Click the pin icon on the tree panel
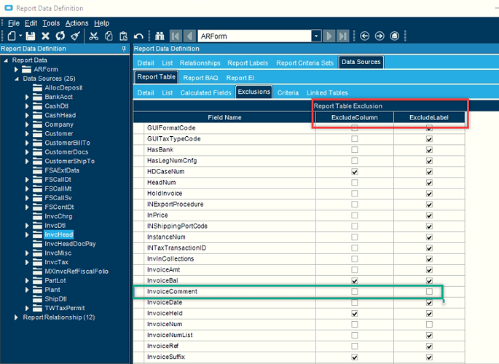Viewport: 499px width, 364px height. 125,49
